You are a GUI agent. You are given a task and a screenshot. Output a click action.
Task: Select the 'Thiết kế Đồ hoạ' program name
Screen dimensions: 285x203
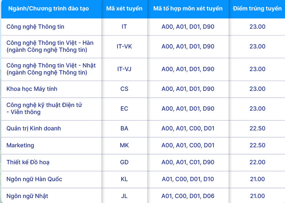click(28, 162)
